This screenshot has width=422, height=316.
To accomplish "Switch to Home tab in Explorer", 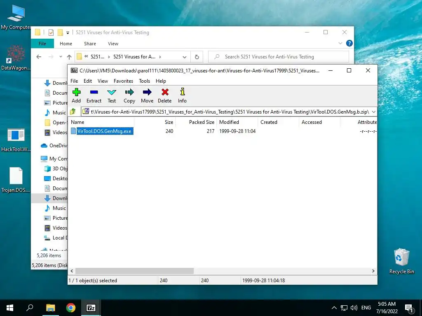I will pyautogui.click(x=66, y=44).
